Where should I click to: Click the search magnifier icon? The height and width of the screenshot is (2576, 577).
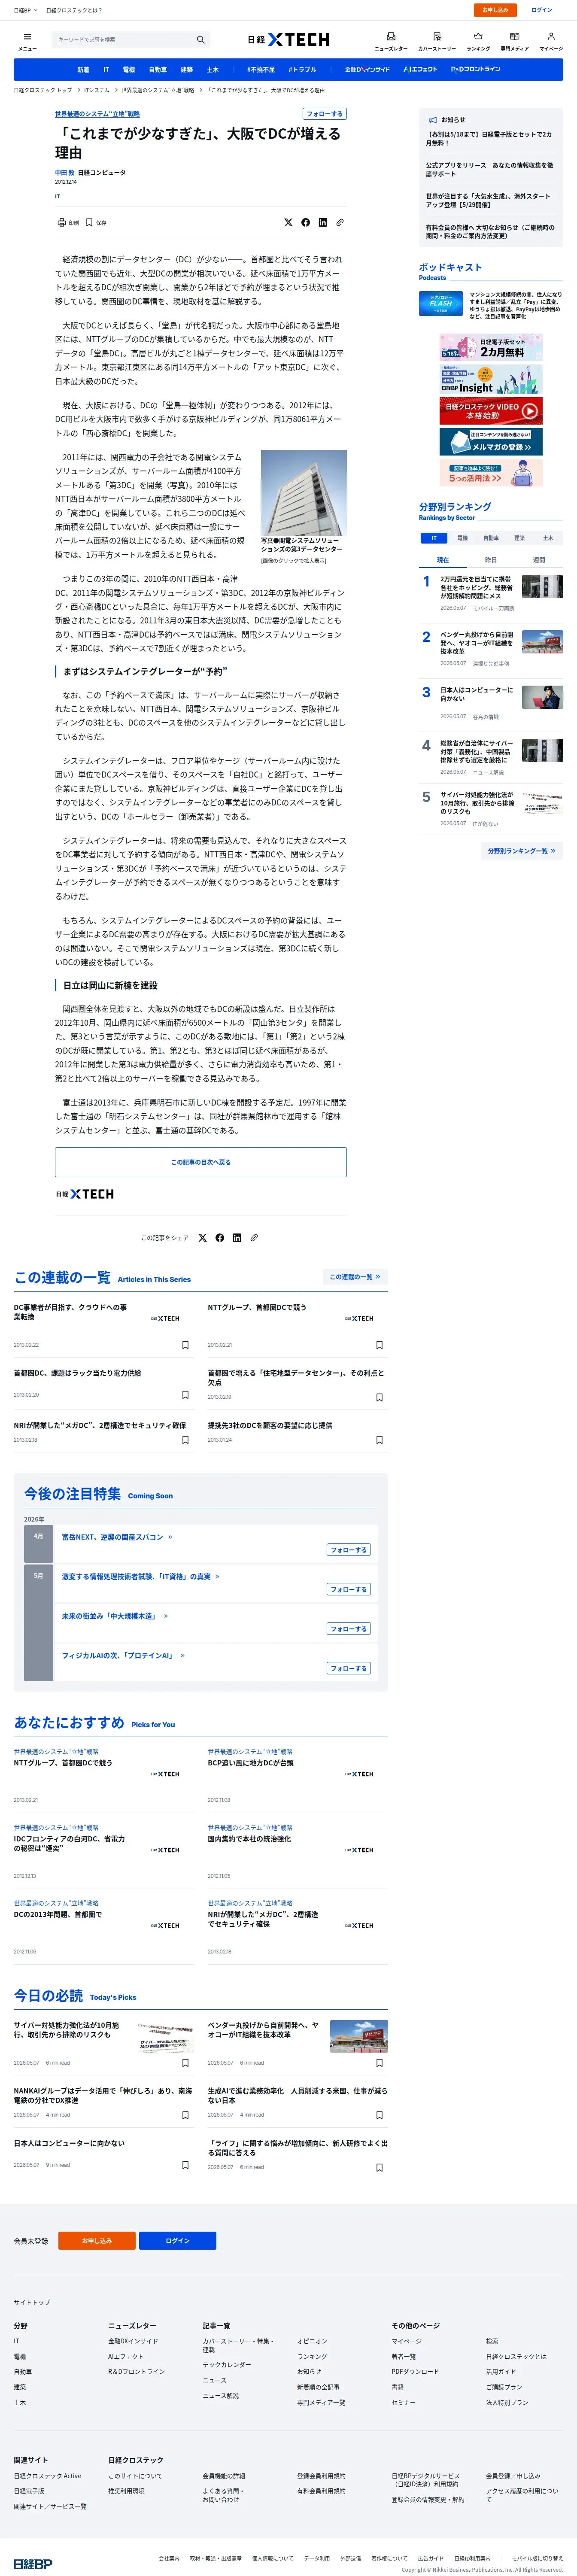click(200, 39)
